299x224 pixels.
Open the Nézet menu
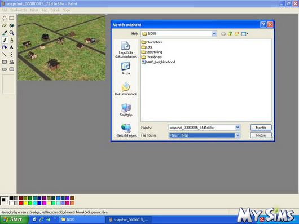tap(34, 10)
